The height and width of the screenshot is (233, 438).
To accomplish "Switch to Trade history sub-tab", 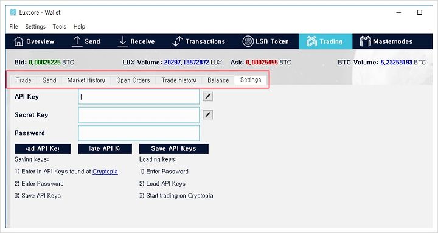I will 179,80.
